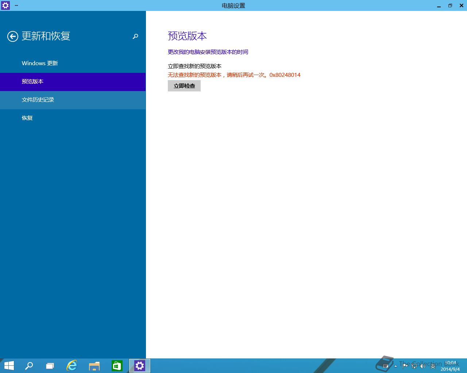
Task: Show hidden tray icons arrow
Action: tap(395, 366)
